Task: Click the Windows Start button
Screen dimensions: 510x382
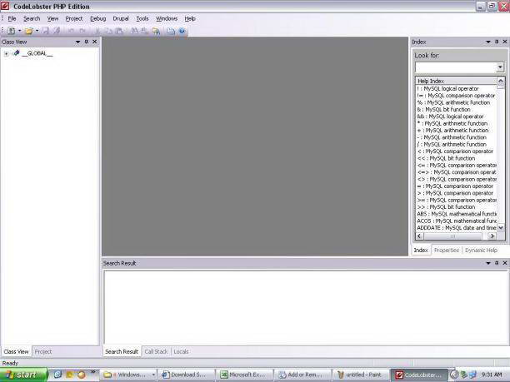Action: click(x=23, y=375)
